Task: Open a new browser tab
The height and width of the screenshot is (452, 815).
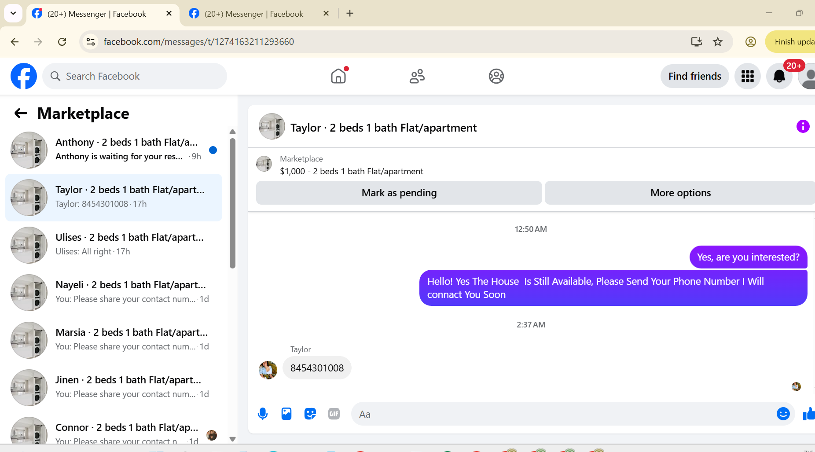Action: [x=350, y=14]
